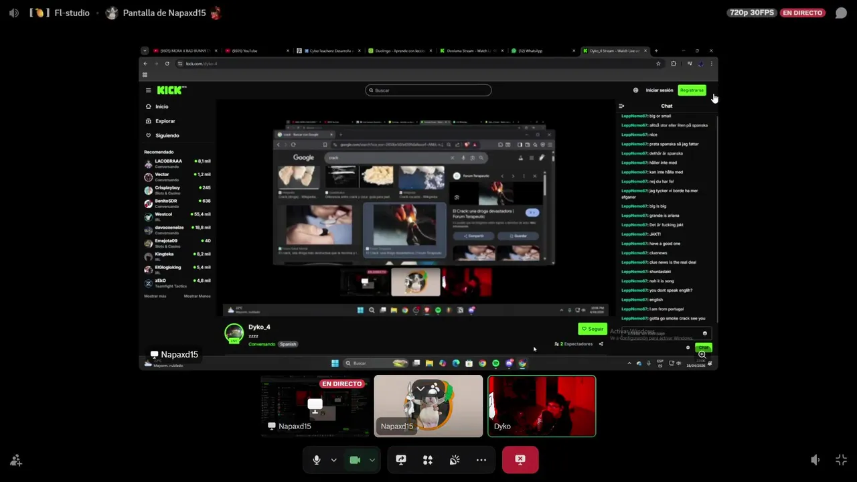Click green Registrarse button
857x482 pixels.
pyautogui.click(x=692, y=90)
